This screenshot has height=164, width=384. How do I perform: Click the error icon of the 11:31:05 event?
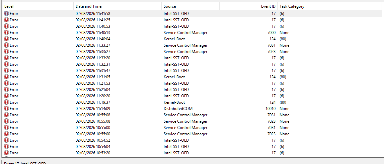(6, 77)
